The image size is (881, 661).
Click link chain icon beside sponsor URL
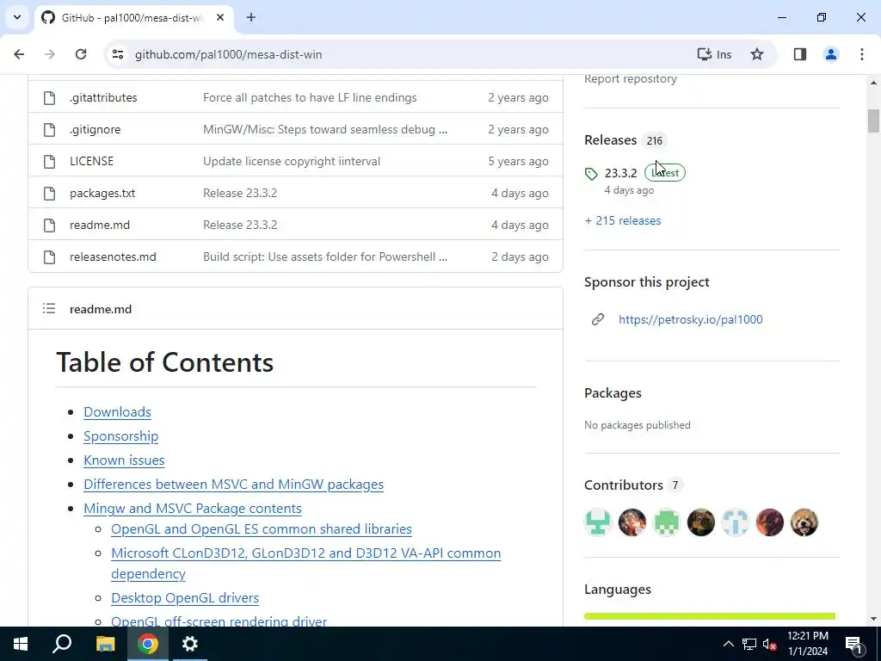[598, 319]
